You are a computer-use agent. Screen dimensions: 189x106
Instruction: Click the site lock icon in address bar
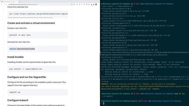click(x=9, y=4)
